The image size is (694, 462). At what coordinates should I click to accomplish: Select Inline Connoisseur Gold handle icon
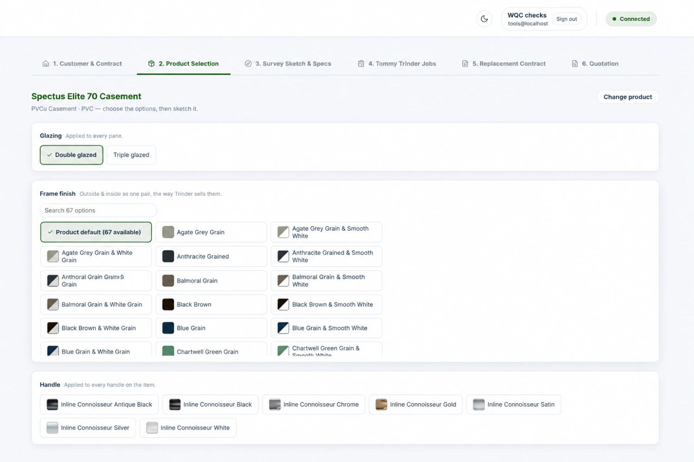click(381, 405)
